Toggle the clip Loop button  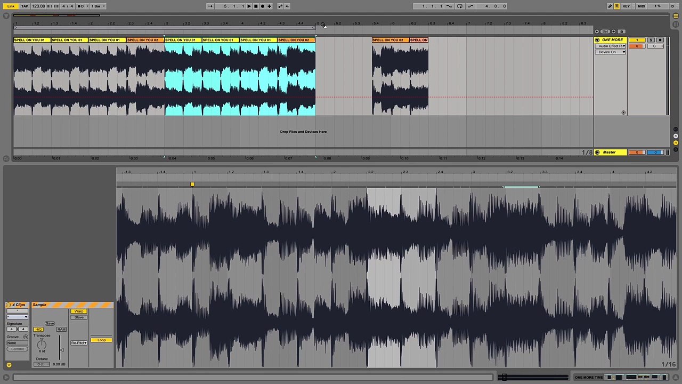click(101, 340)
